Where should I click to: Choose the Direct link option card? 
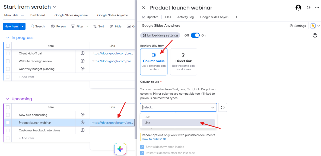pyautogui.click(x=183, y=62)
